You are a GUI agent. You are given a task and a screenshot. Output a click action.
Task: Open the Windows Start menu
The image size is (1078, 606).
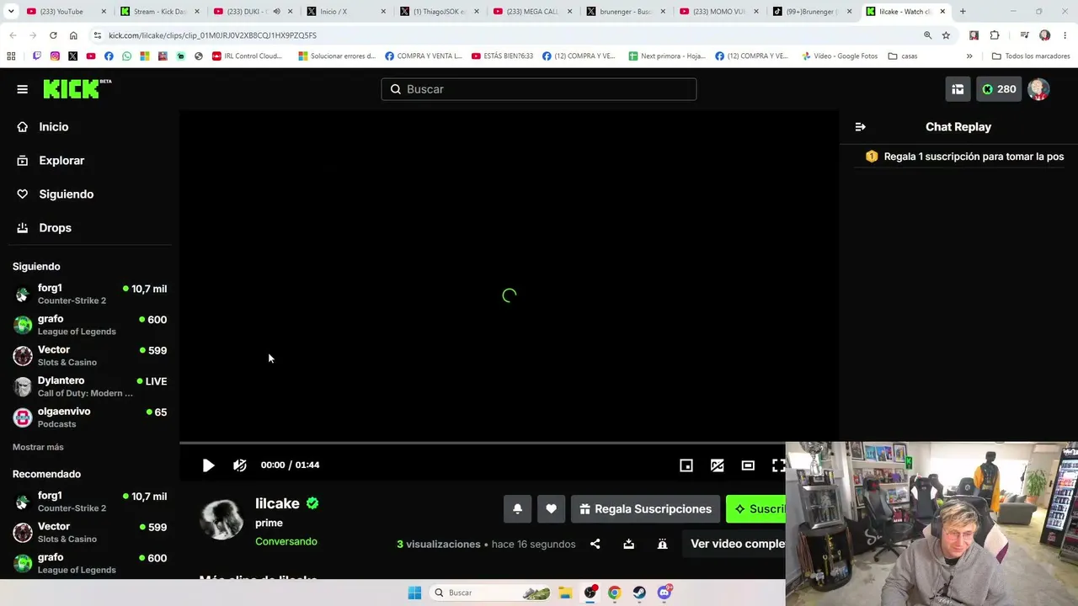click(414, 593)
